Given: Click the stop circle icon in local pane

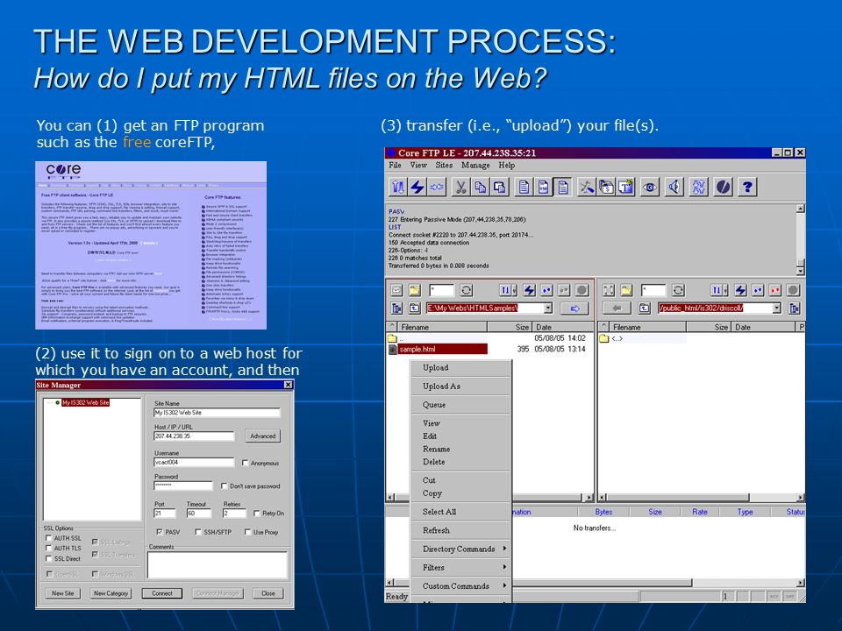Looking at the screenshot, I should pyautogui.click(x=582, y=290).
